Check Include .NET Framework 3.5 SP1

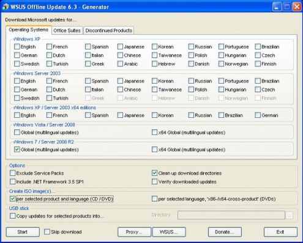(x=13, y=181)
